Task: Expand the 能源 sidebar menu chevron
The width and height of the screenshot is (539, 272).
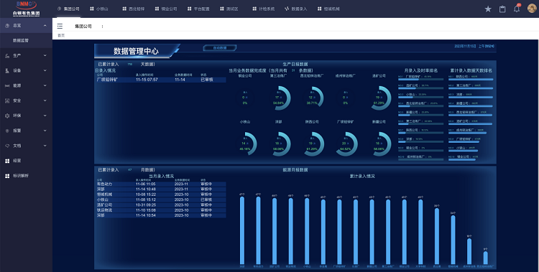Action: (45, 85)
